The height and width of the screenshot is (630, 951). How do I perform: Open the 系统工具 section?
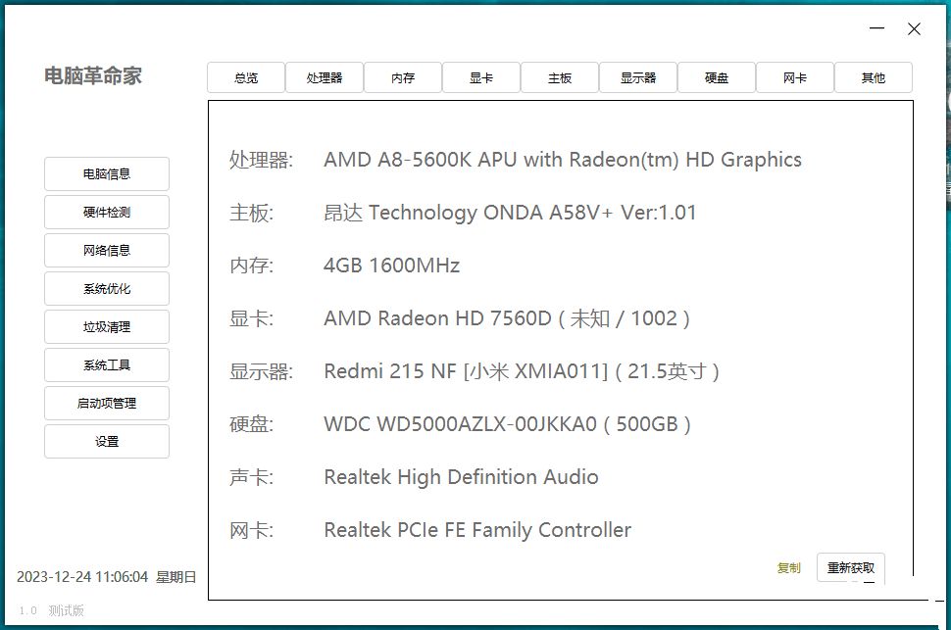pos(107,364)
